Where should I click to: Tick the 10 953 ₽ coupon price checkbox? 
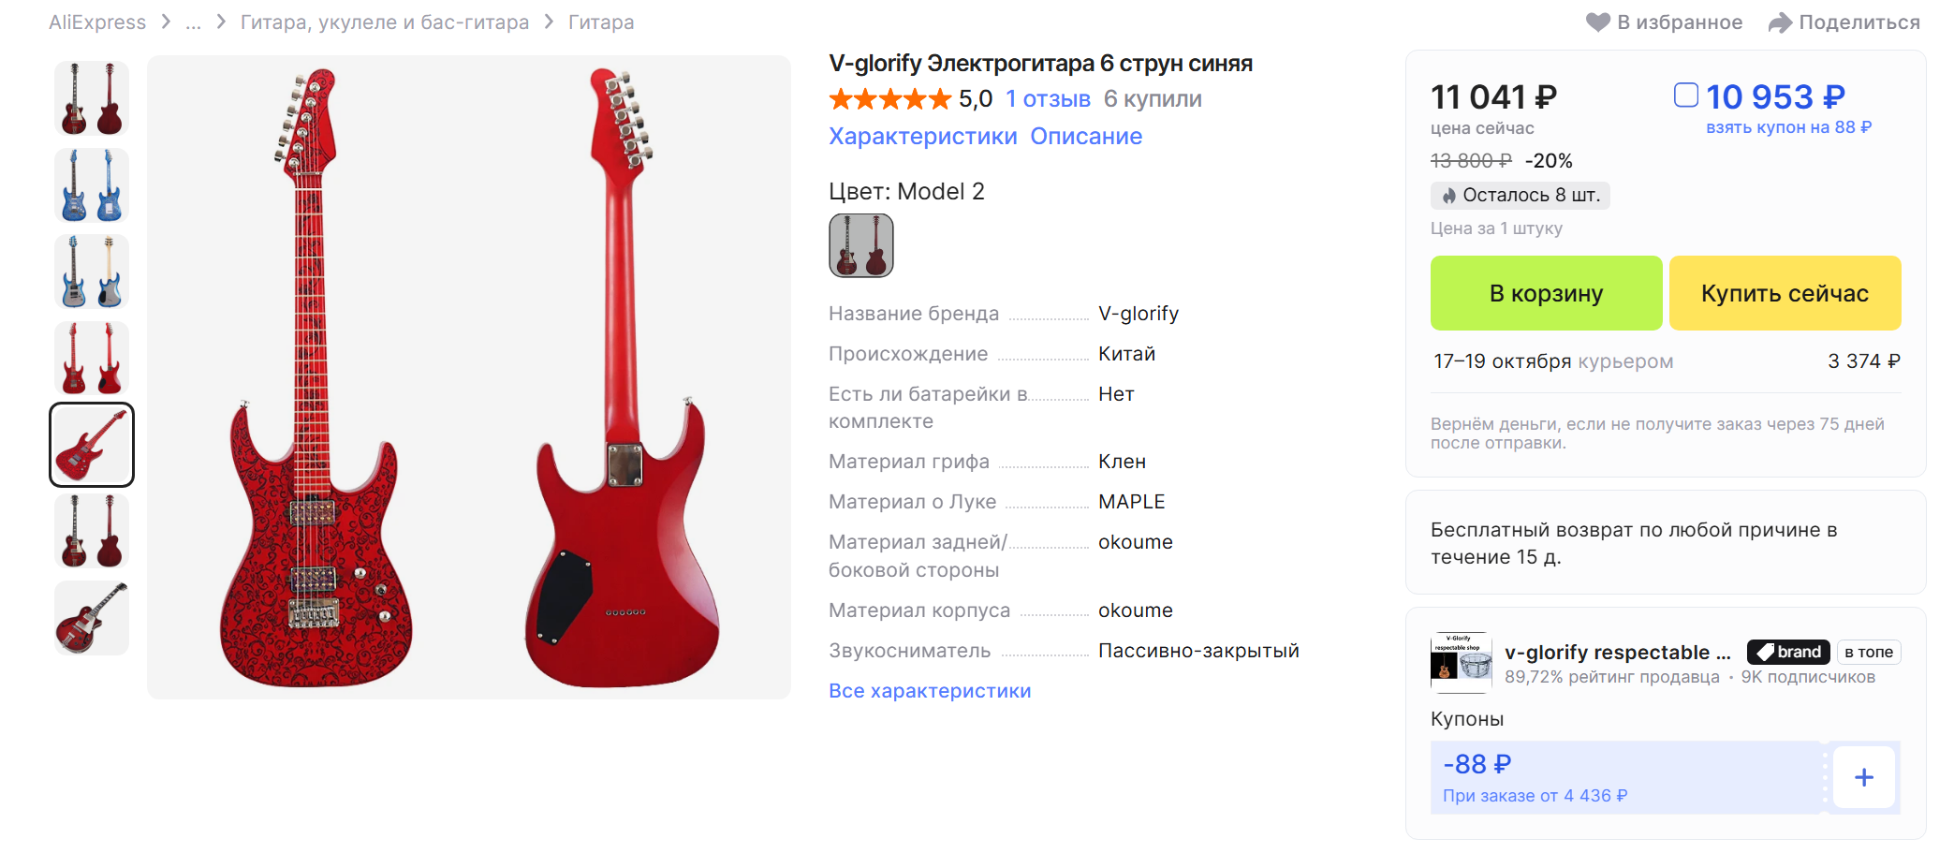[x=1686, y=96]
